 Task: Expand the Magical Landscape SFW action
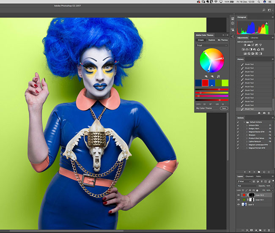[247, 145]
